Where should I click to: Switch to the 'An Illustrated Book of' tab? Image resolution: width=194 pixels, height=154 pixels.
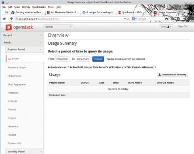(63, 12)
